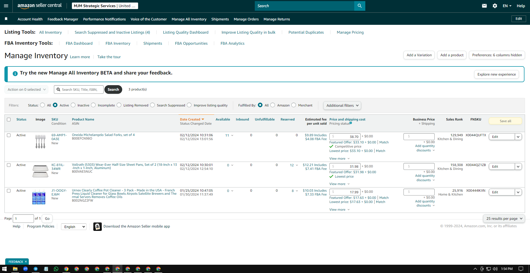
Task: Click the Add a product button
Action: point(452,55)
